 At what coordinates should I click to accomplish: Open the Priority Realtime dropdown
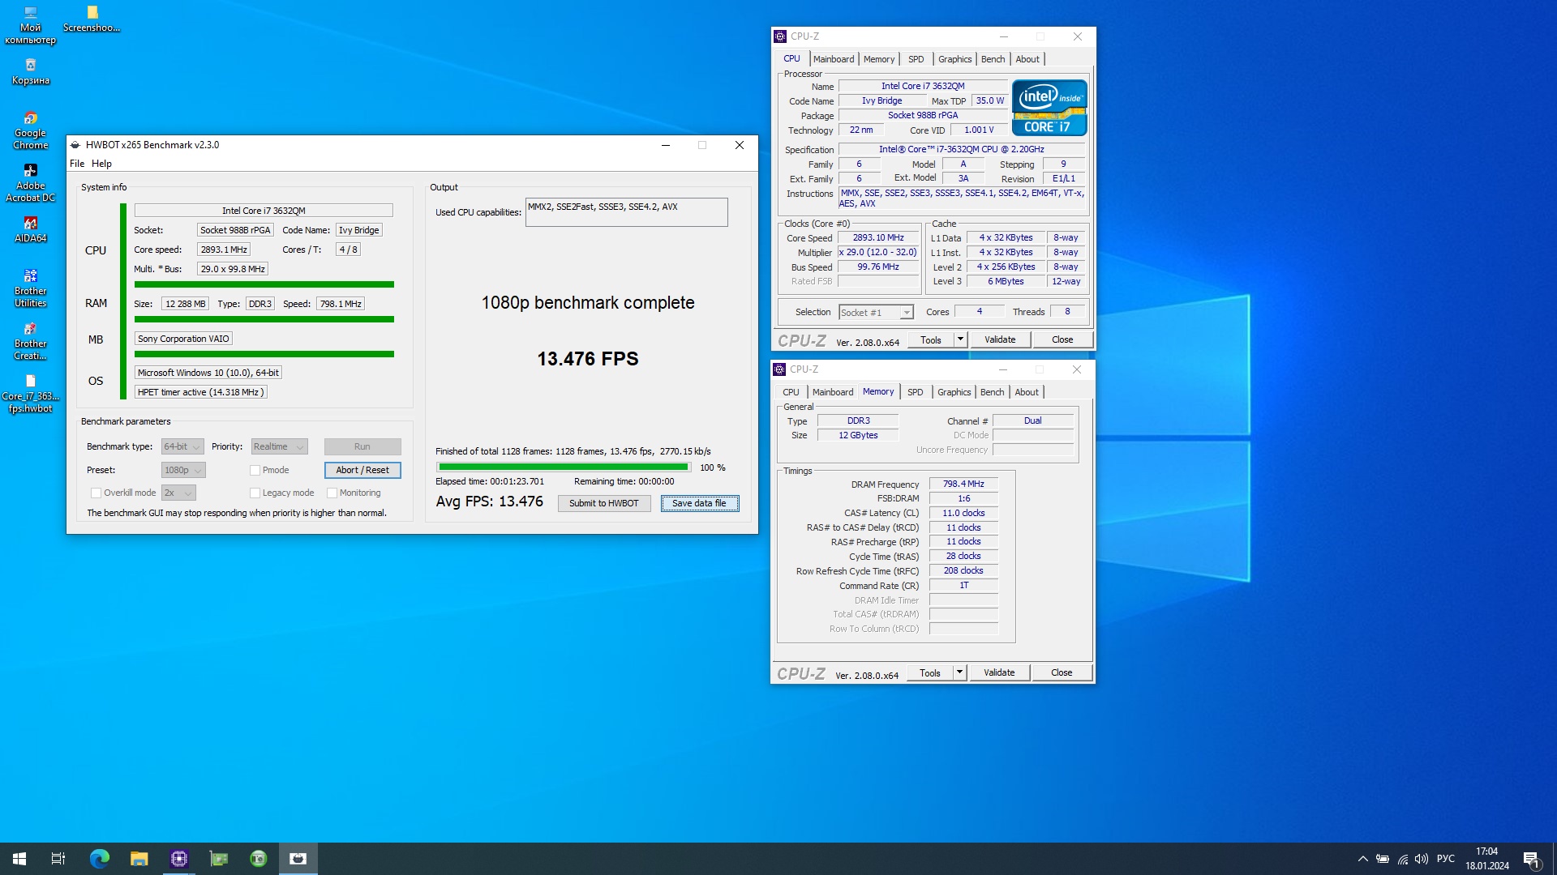tap(279, 446)
